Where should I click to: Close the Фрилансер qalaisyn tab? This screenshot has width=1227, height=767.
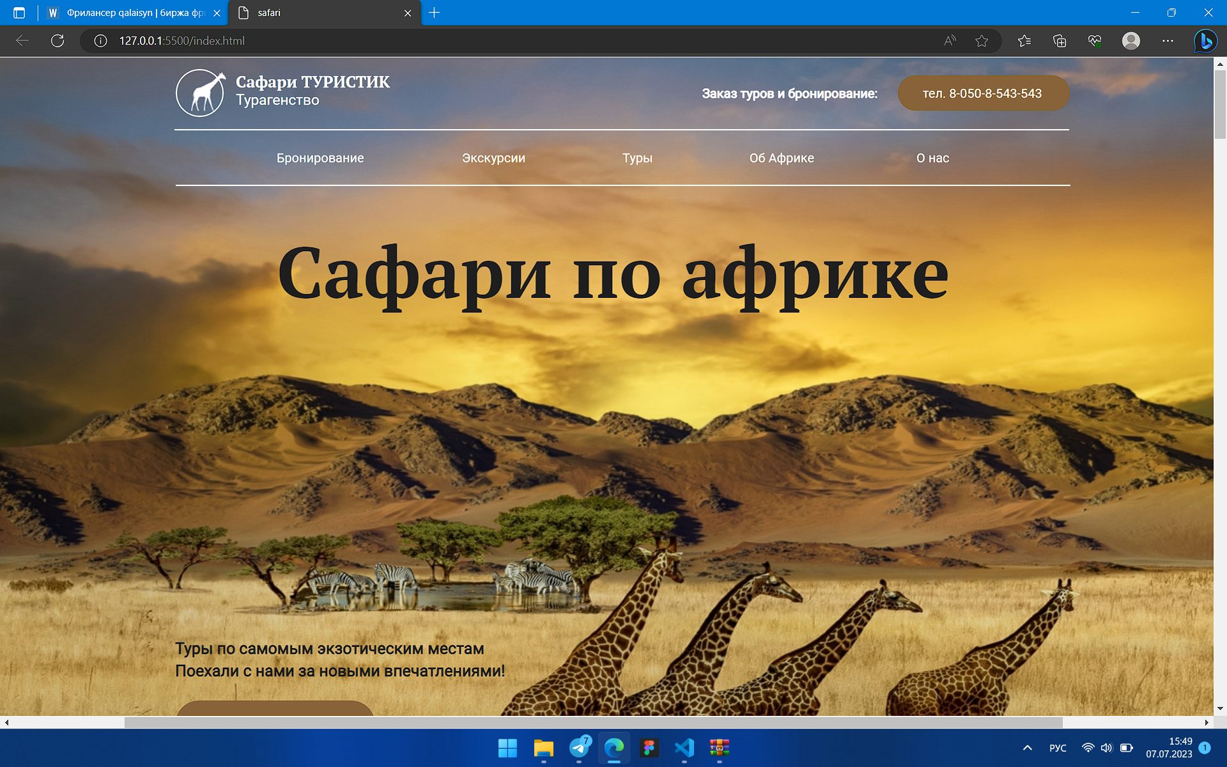click(217, 13)
